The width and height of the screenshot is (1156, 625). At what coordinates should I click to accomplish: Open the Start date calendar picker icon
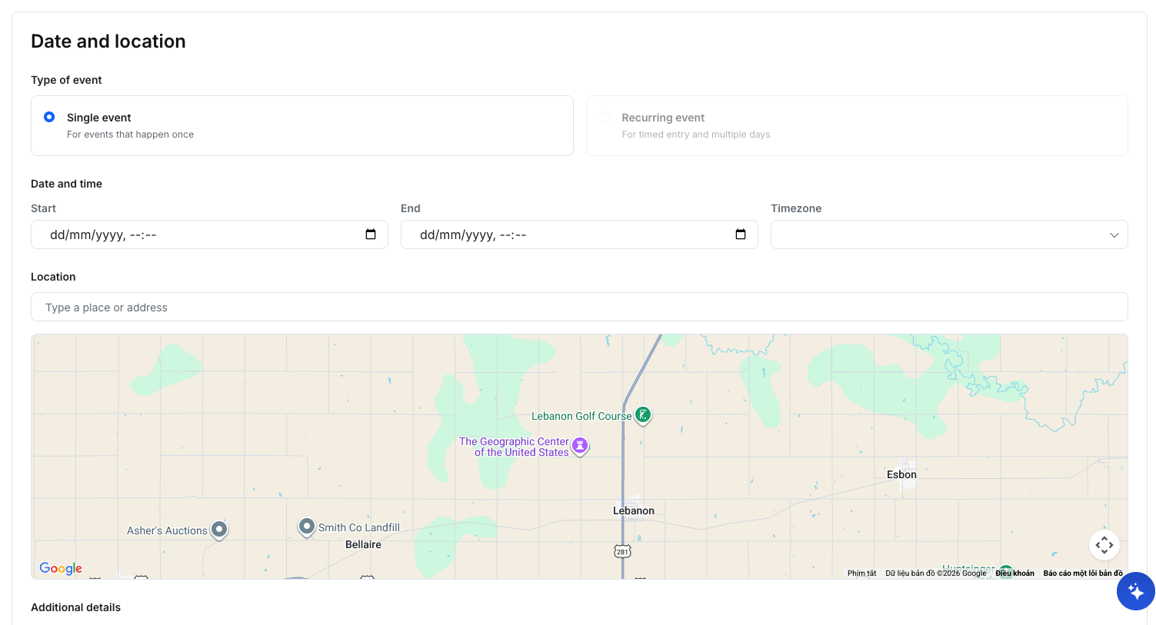click(x=371, y=234)
